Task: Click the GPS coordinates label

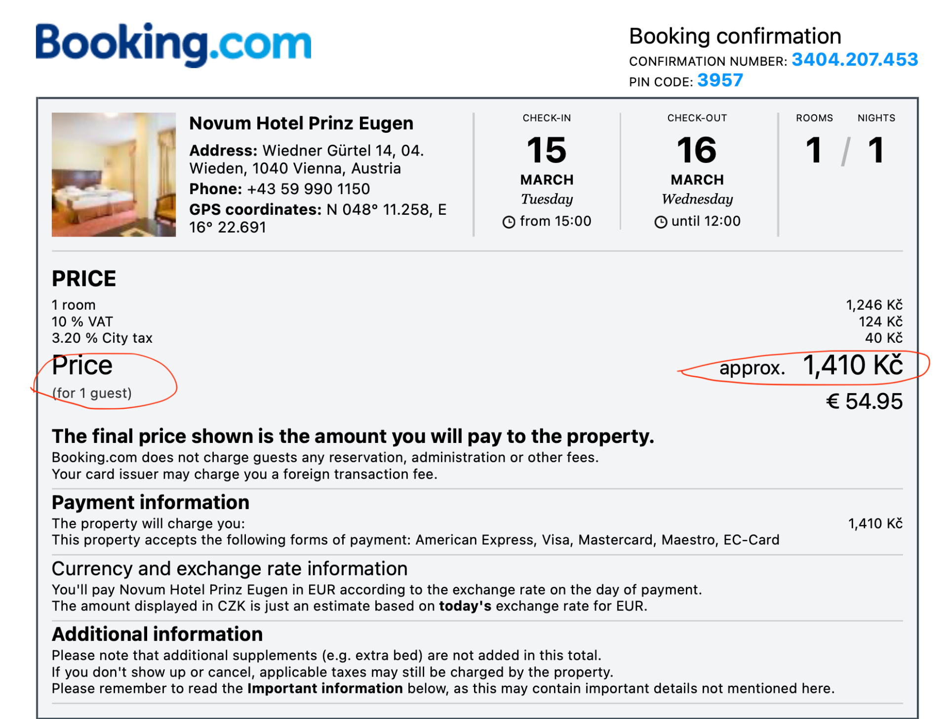Action: 255,209
